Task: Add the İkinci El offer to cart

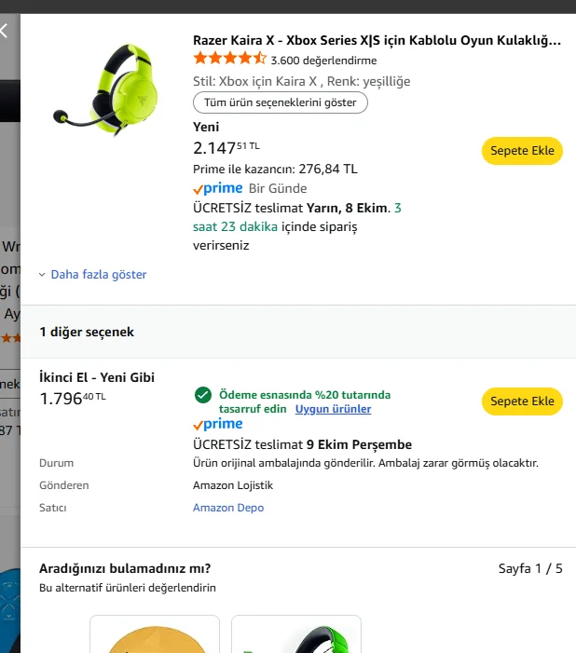Action: pyautogui.click(x=522, y=401)
